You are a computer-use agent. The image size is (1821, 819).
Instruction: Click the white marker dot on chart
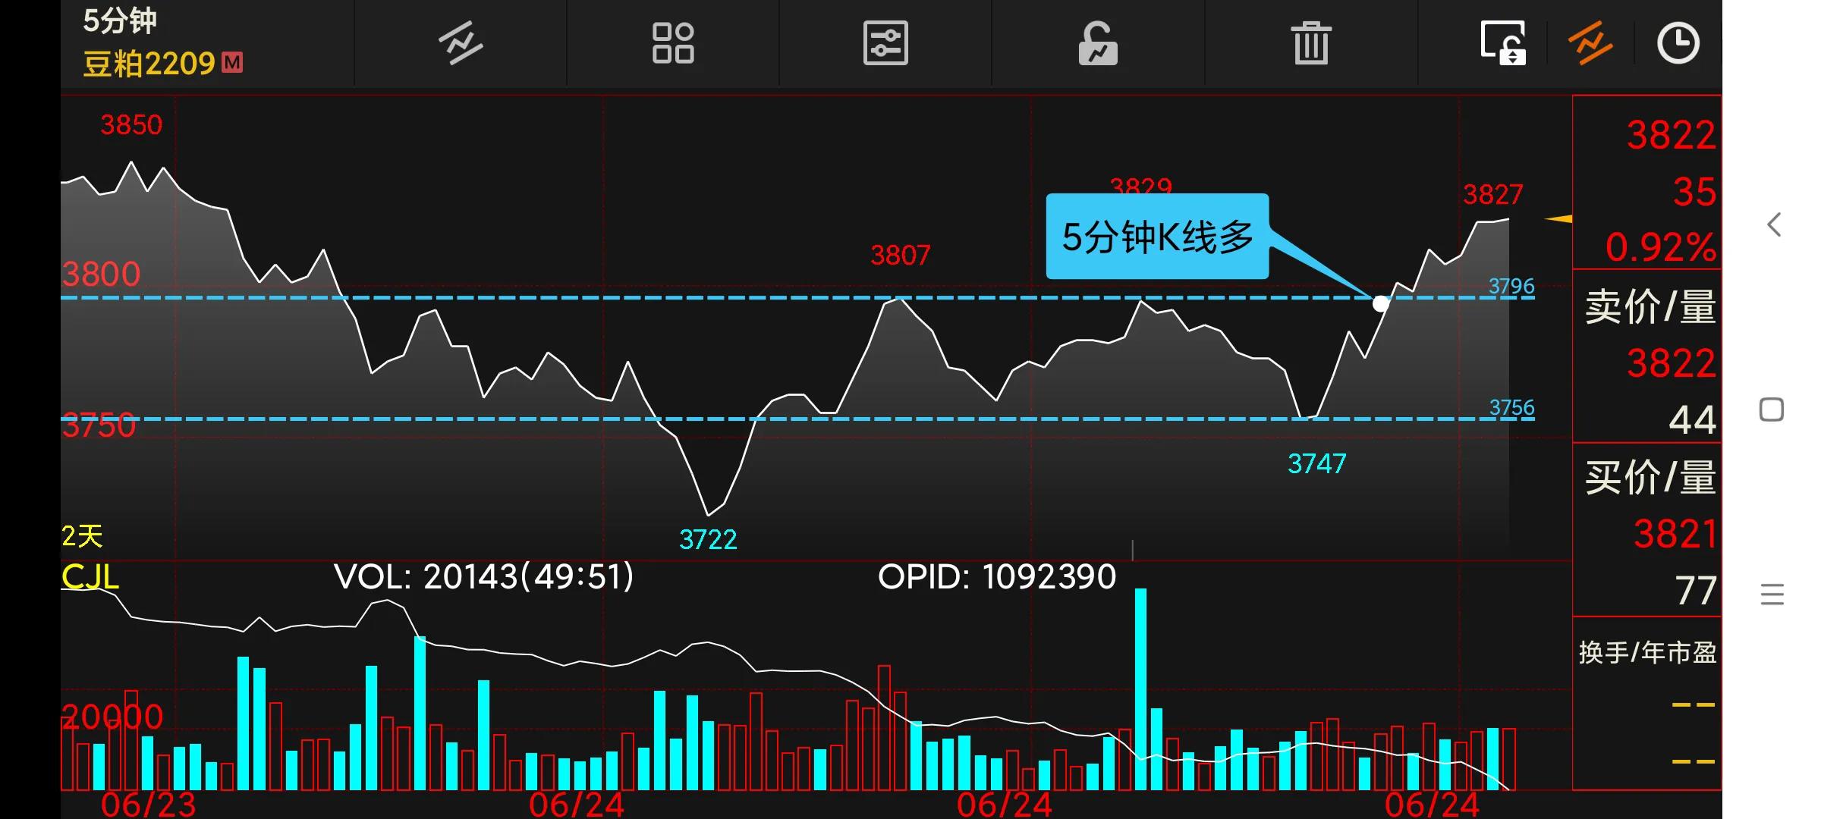tap(1380, 304)
